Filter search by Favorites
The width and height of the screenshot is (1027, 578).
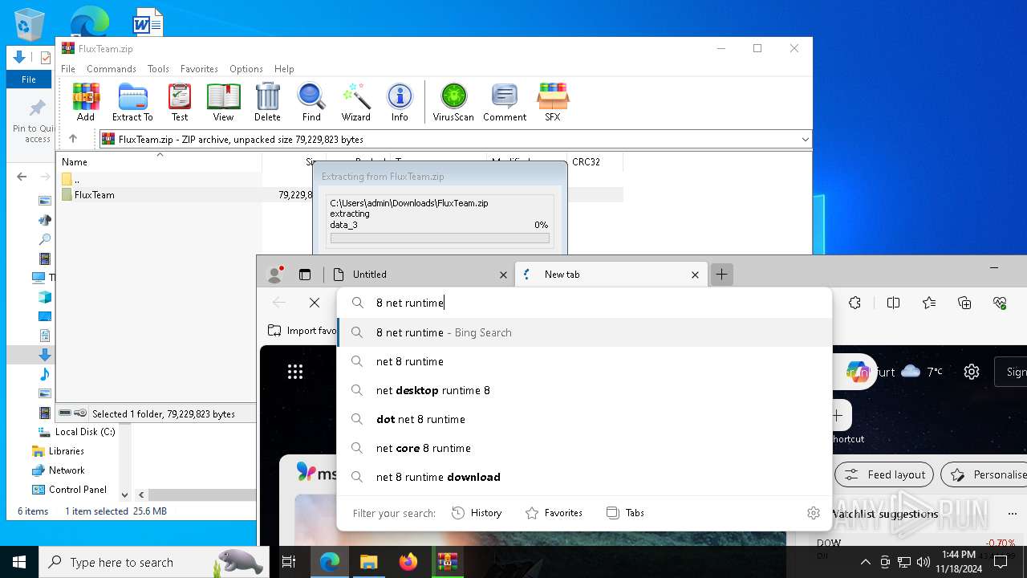point(554,513)
